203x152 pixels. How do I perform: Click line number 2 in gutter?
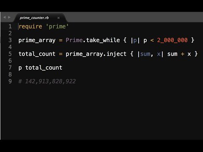pos(10,33)
